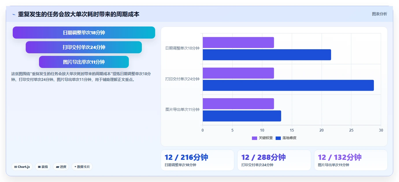The height and width of the screenshot is (182, 399).
Task: Click the 图片导出单次11分钟 funnel bar
Action: click(x=84, y=62)
